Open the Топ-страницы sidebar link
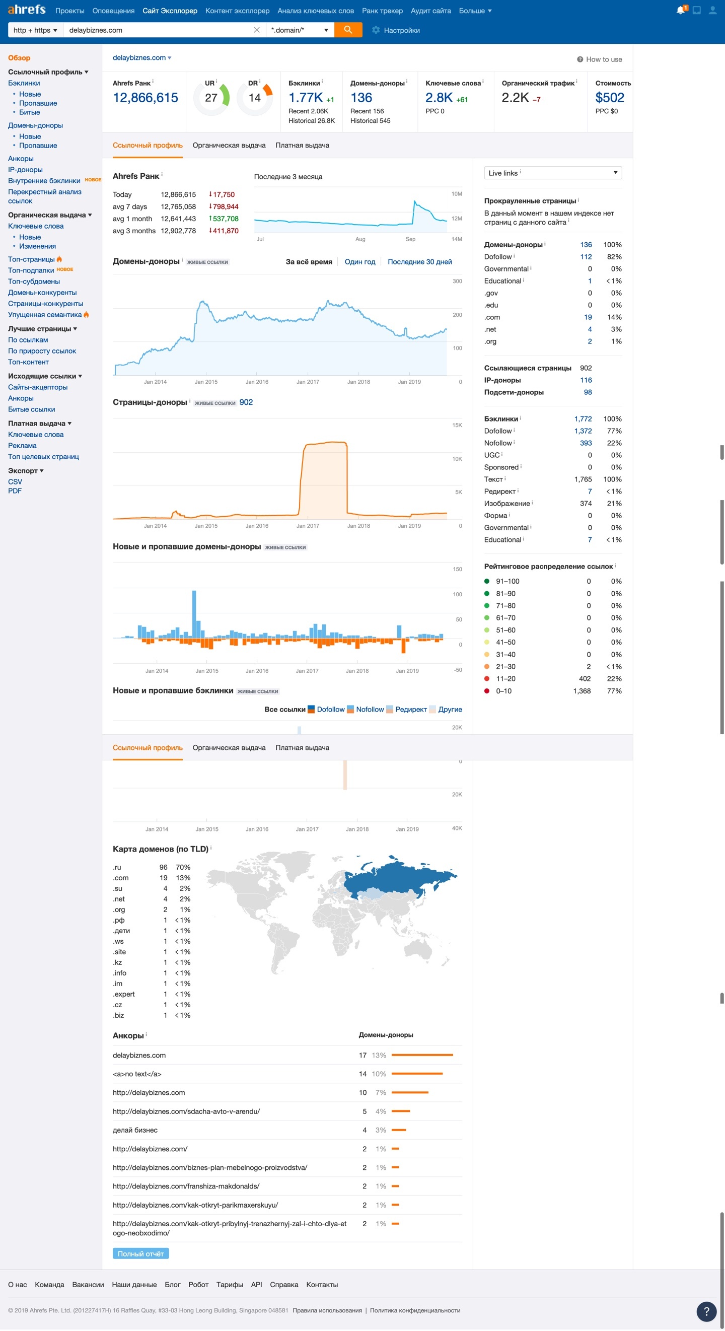 pyautogui.click(x=31, y=259)
